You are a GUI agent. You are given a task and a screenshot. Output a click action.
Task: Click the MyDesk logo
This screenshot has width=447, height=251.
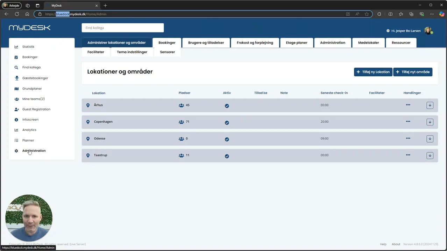coord(30,28)
